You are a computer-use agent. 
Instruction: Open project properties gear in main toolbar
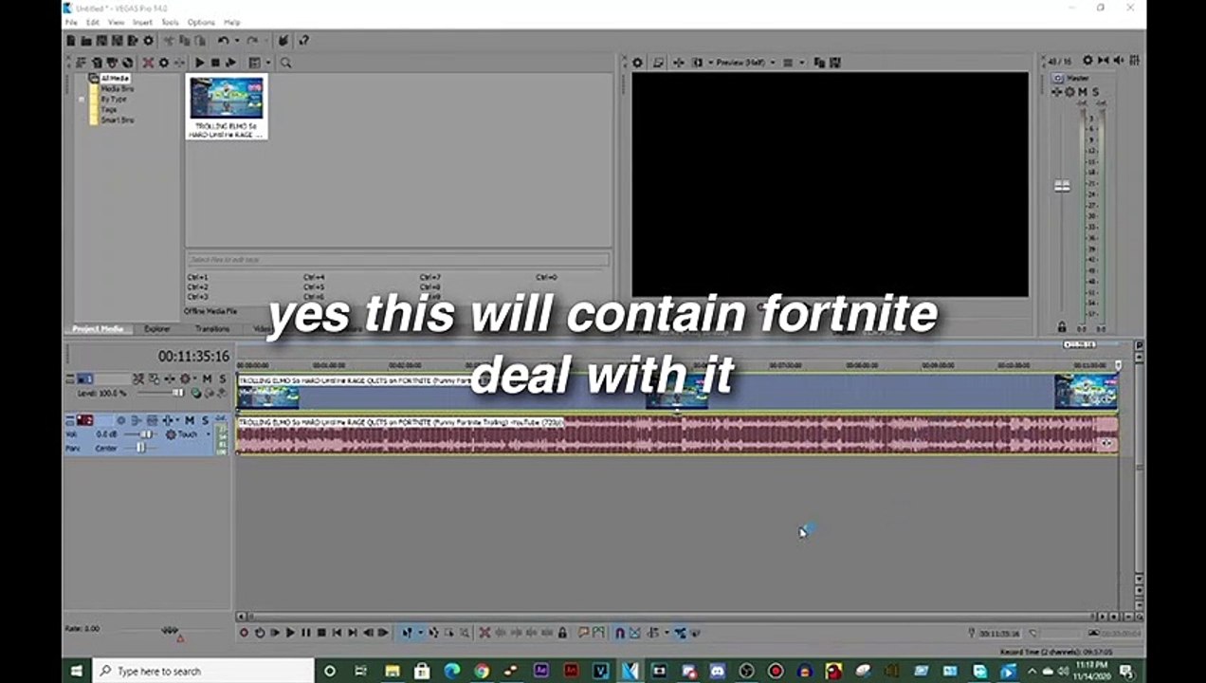[x=148, y=41]
